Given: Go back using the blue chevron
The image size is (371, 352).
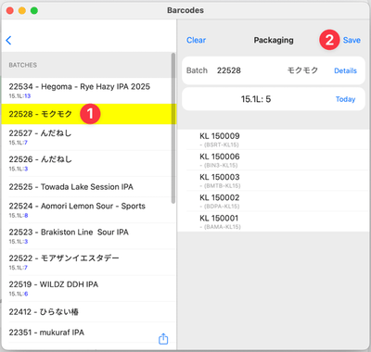Looking at the screenshot, I should pyautogui.click(x=8, y=40).
